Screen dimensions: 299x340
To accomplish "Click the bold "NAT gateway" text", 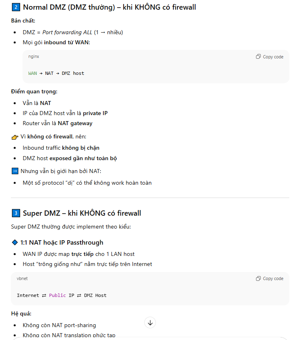I will (x=75, y=124).
